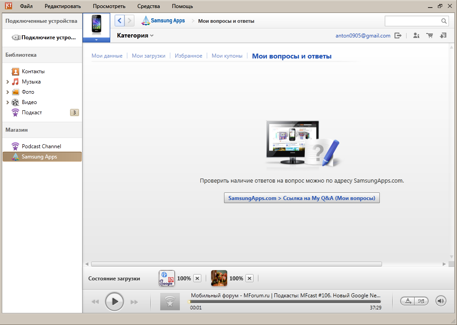
Task: Click the Фото folder icon
Action: click(x=15, y=92)
